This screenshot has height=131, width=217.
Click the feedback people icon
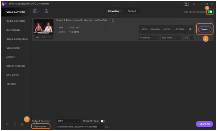tap(22, 124)
